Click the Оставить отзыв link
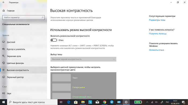The width and height of the screenshot is (188, 105). coord(157,50)
